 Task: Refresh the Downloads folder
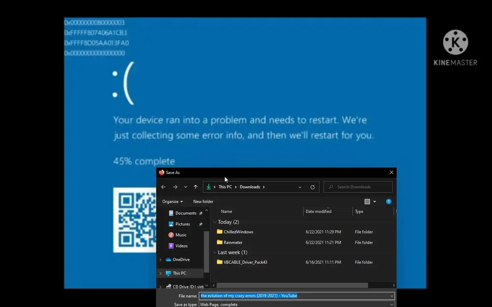point(312,187)
